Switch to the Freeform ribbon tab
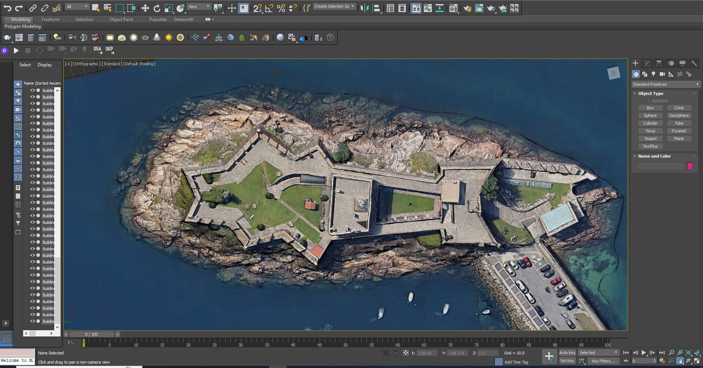The image size is (703, 368). coord(50,19)
